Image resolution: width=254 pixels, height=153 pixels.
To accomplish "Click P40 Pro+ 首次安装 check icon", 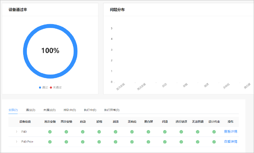I will pyautogui.click(x=50, y=142).
